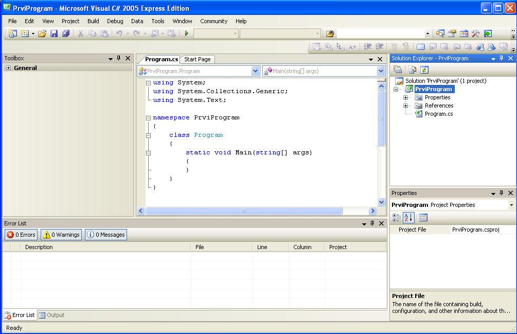The image size is (517, 334).
Task: Click the Property Pages icon in Properties panel
Action: pyautogui.click(x=423, y=218)
